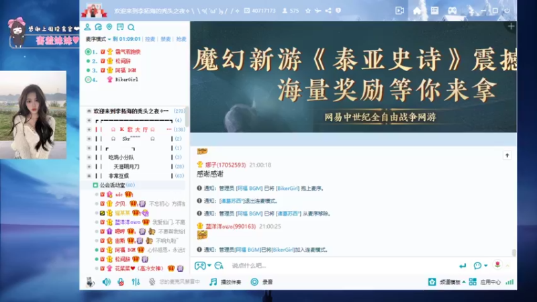Click the muted microphone status icon

coord(152,282)
